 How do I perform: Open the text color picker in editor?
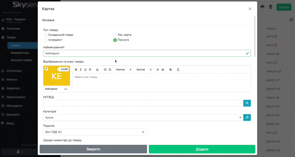(x=158, y=70)
